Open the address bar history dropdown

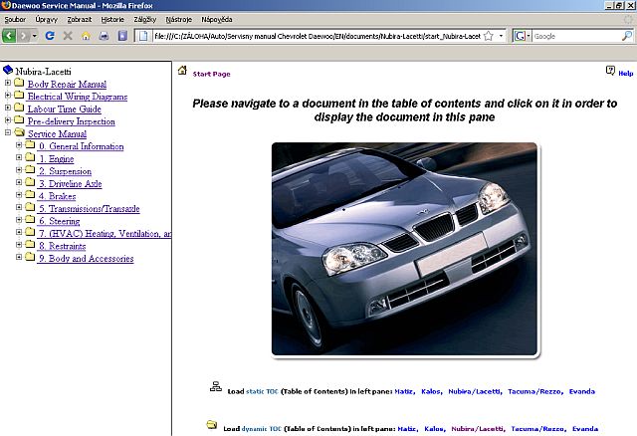coord(501,36)
